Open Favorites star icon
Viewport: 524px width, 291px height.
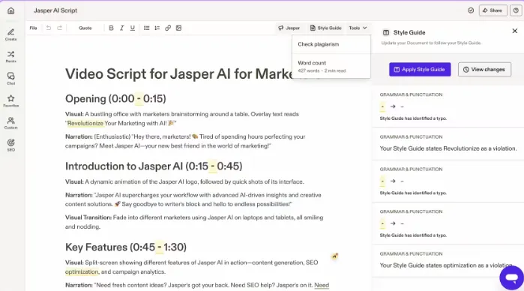coord(11,100)
